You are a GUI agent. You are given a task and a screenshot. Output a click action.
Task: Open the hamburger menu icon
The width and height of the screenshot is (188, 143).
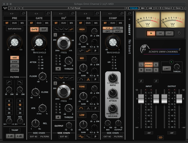coord(184,8)
